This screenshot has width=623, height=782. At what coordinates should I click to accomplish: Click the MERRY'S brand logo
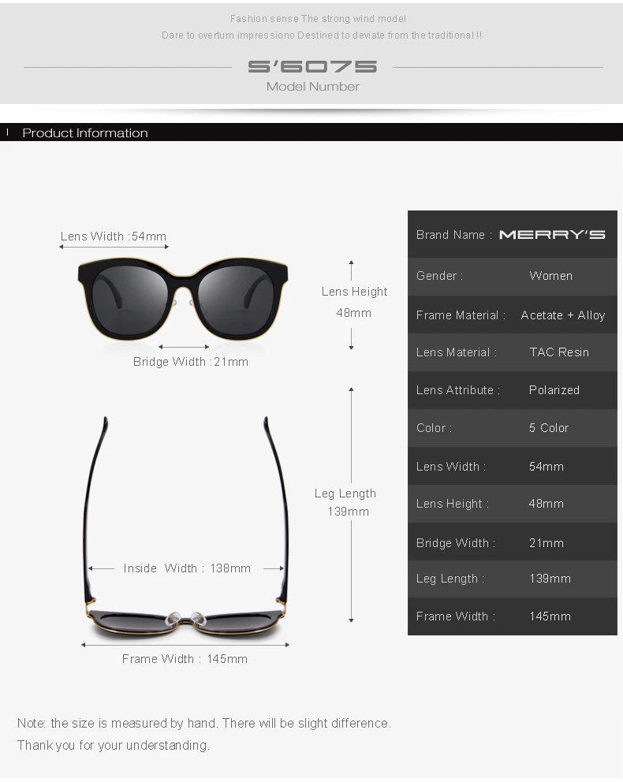tap(552, 234)
